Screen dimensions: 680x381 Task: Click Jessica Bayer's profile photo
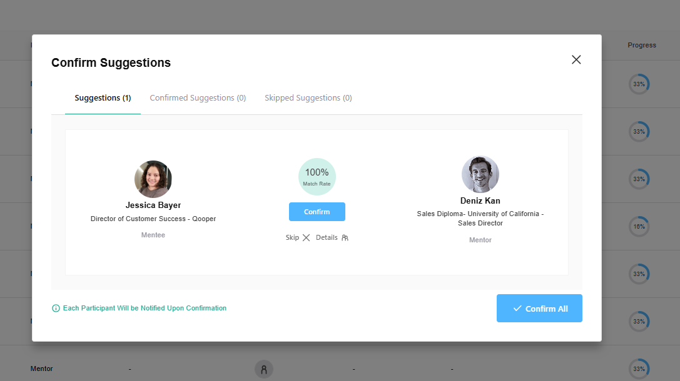click(153, 179)
